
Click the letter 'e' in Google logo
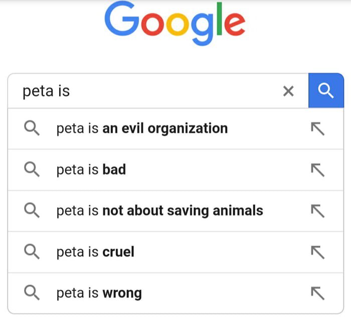235,25
